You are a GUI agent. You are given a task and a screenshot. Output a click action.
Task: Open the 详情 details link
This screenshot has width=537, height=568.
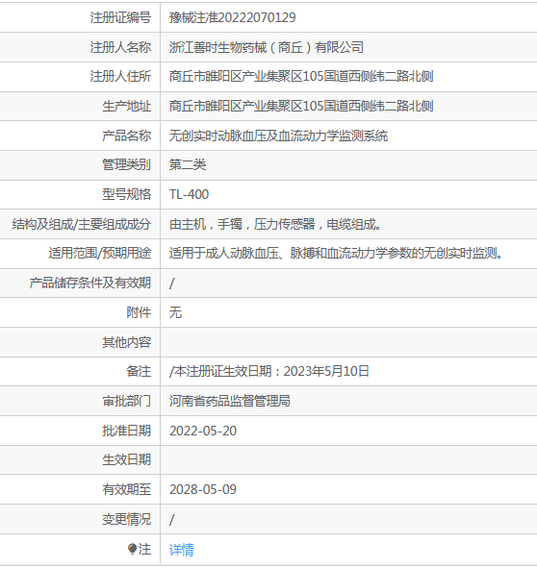pos(182,550)
